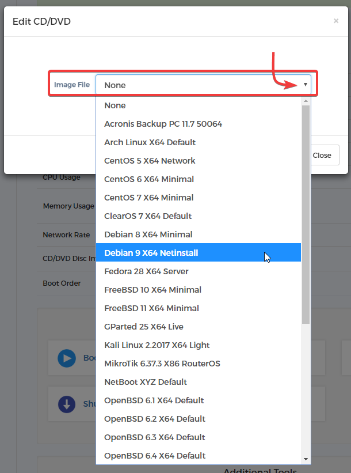Select CentOS 6 X64 Minimal
351x473 pixels.
[199, 179]
